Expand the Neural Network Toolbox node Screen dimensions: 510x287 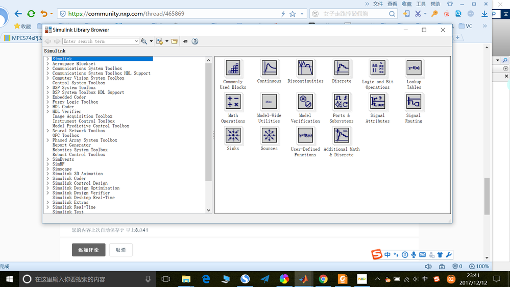pyautogui.click(x=48, y=131)
